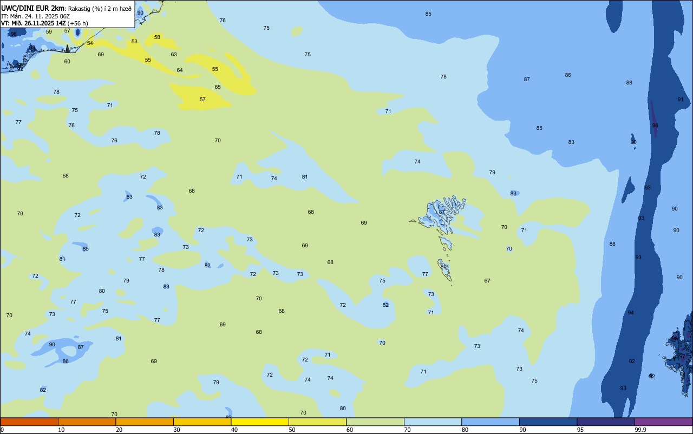693x434 pixels.
Task: Click the map value 64
Action: pos(180,70)
